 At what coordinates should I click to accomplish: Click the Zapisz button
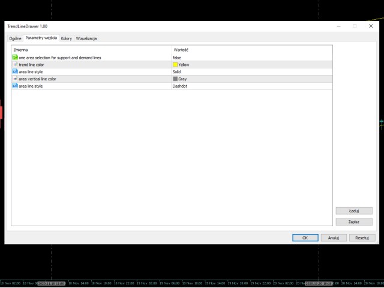point(354,222)
